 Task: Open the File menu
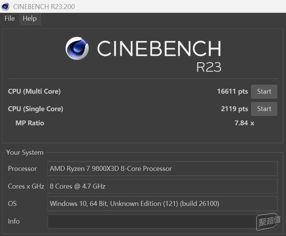9,19
